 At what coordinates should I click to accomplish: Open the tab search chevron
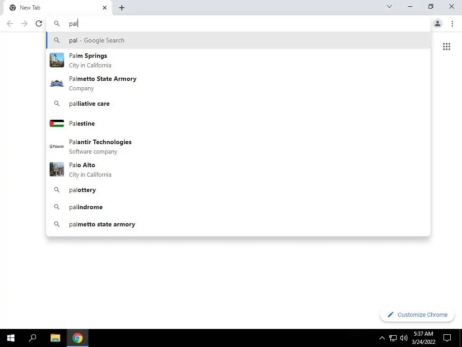(x=389, y=6)
